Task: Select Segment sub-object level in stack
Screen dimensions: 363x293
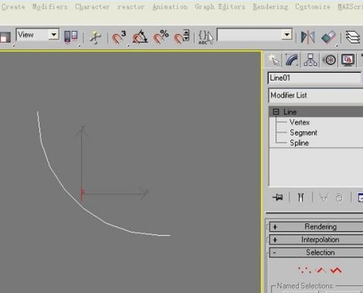Action: [x=303, y=133]
